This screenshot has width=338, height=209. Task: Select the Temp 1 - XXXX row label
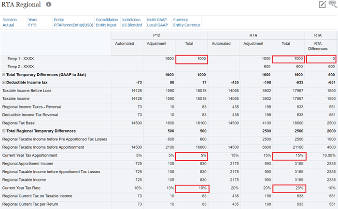pyautogui.click(x=21, y=58)
